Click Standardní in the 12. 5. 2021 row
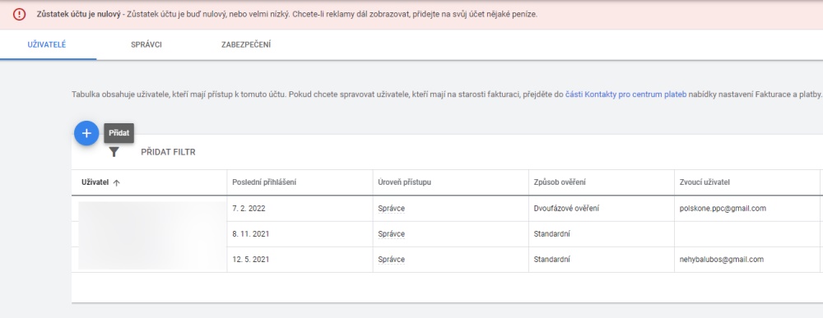 click(x=551, y=260)
